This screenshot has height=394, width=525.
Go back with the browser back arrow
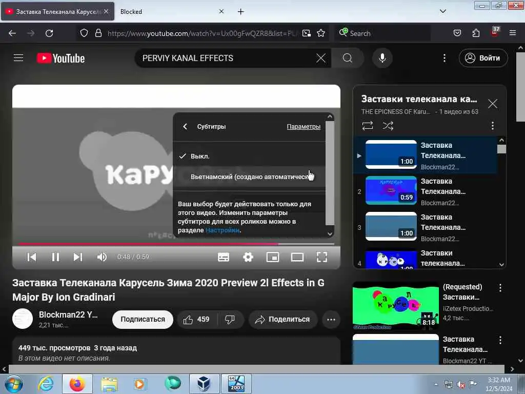point(12,33)
